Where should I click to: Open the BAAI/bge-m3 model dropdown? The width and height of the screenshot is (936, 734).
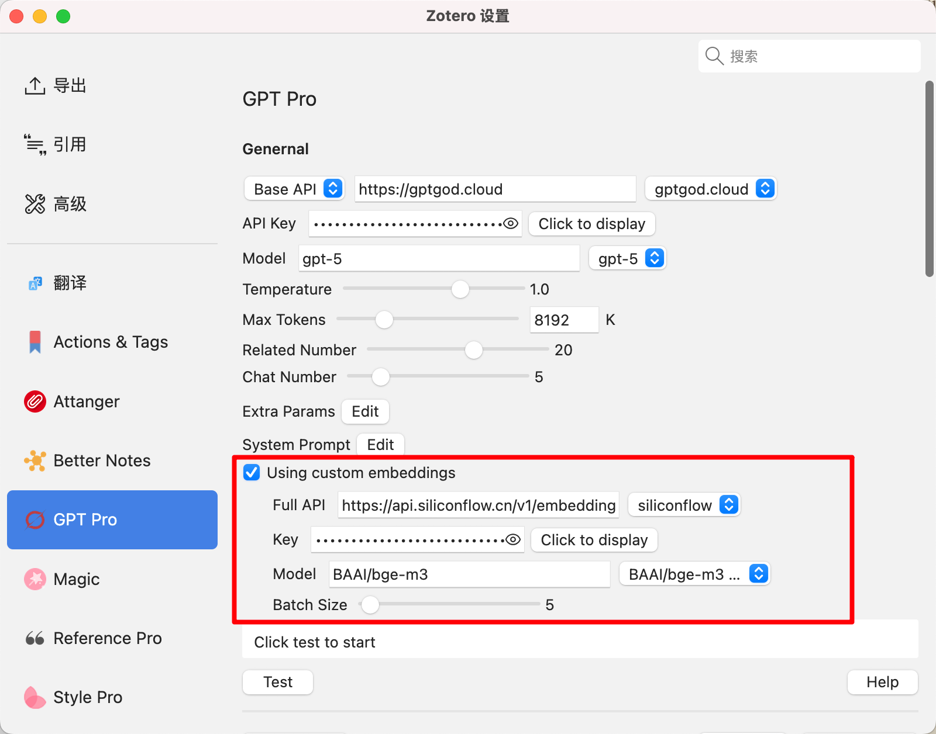pyautogui.click(x=694, y=574)
